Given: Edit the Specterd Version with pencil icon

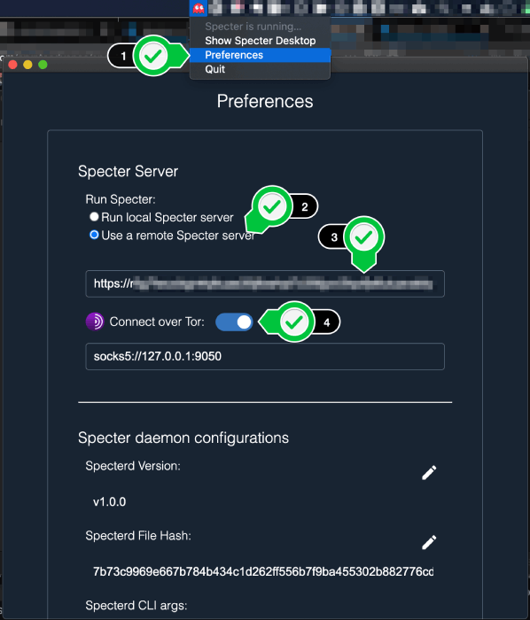Looking at the screenshot, I should [429, 472].
